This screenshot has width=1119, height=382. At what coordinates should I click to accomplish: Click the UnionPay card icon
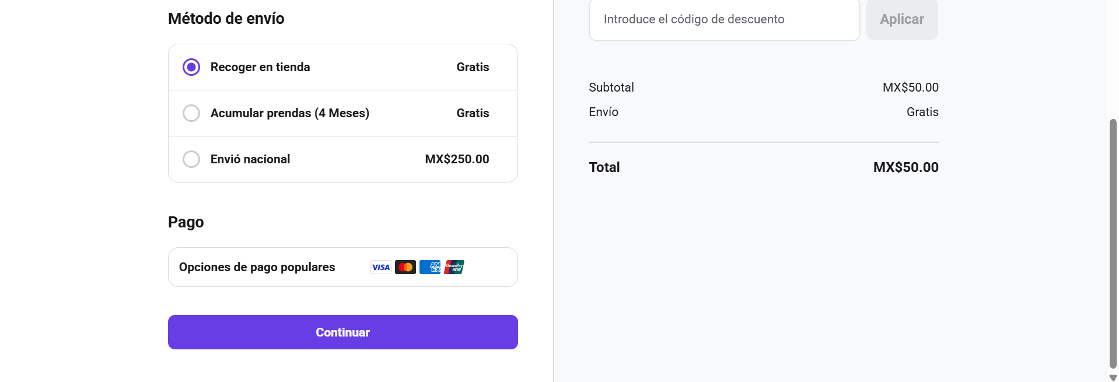click(454, 267)
